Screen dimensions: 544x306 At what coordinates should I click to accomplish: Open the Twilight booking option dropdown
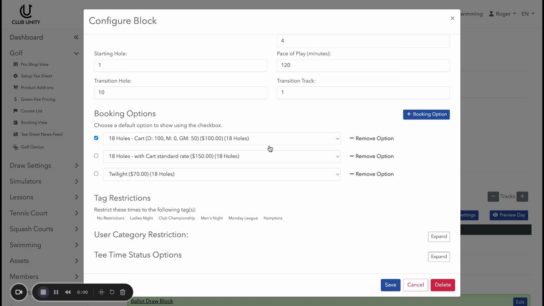click(221, 174)
